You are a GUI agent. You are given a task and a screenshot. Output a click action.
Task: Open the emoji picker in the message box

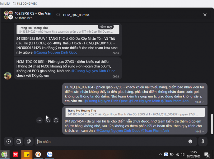(x=190, y=141)
